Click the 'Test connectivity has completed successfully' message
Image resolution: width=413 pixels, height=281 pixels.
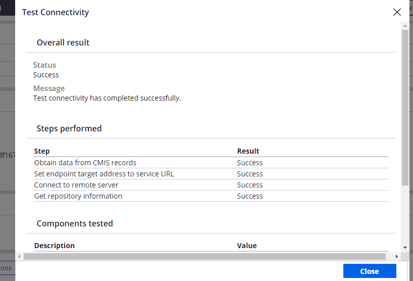point(107,98)
